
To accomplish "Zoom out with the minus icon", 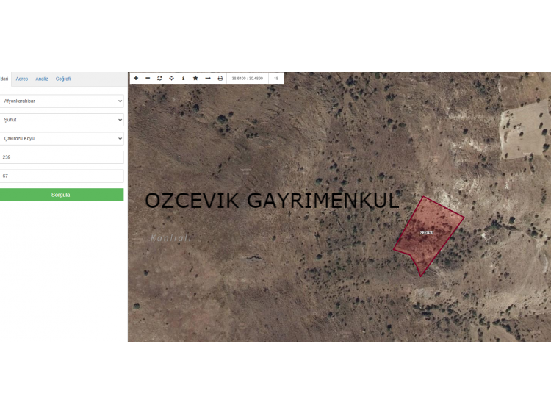I will 148,78.
